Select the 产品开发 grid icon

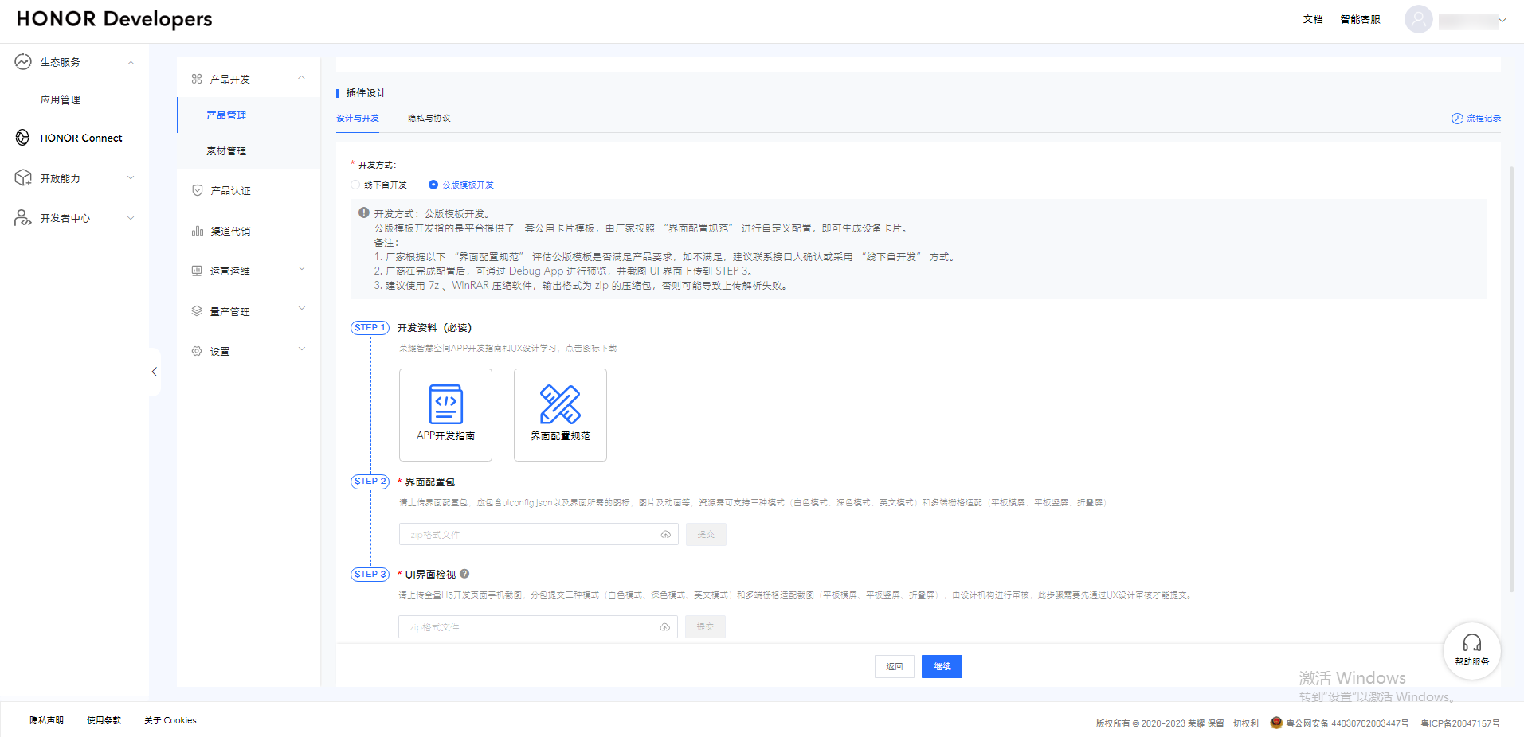198,78
